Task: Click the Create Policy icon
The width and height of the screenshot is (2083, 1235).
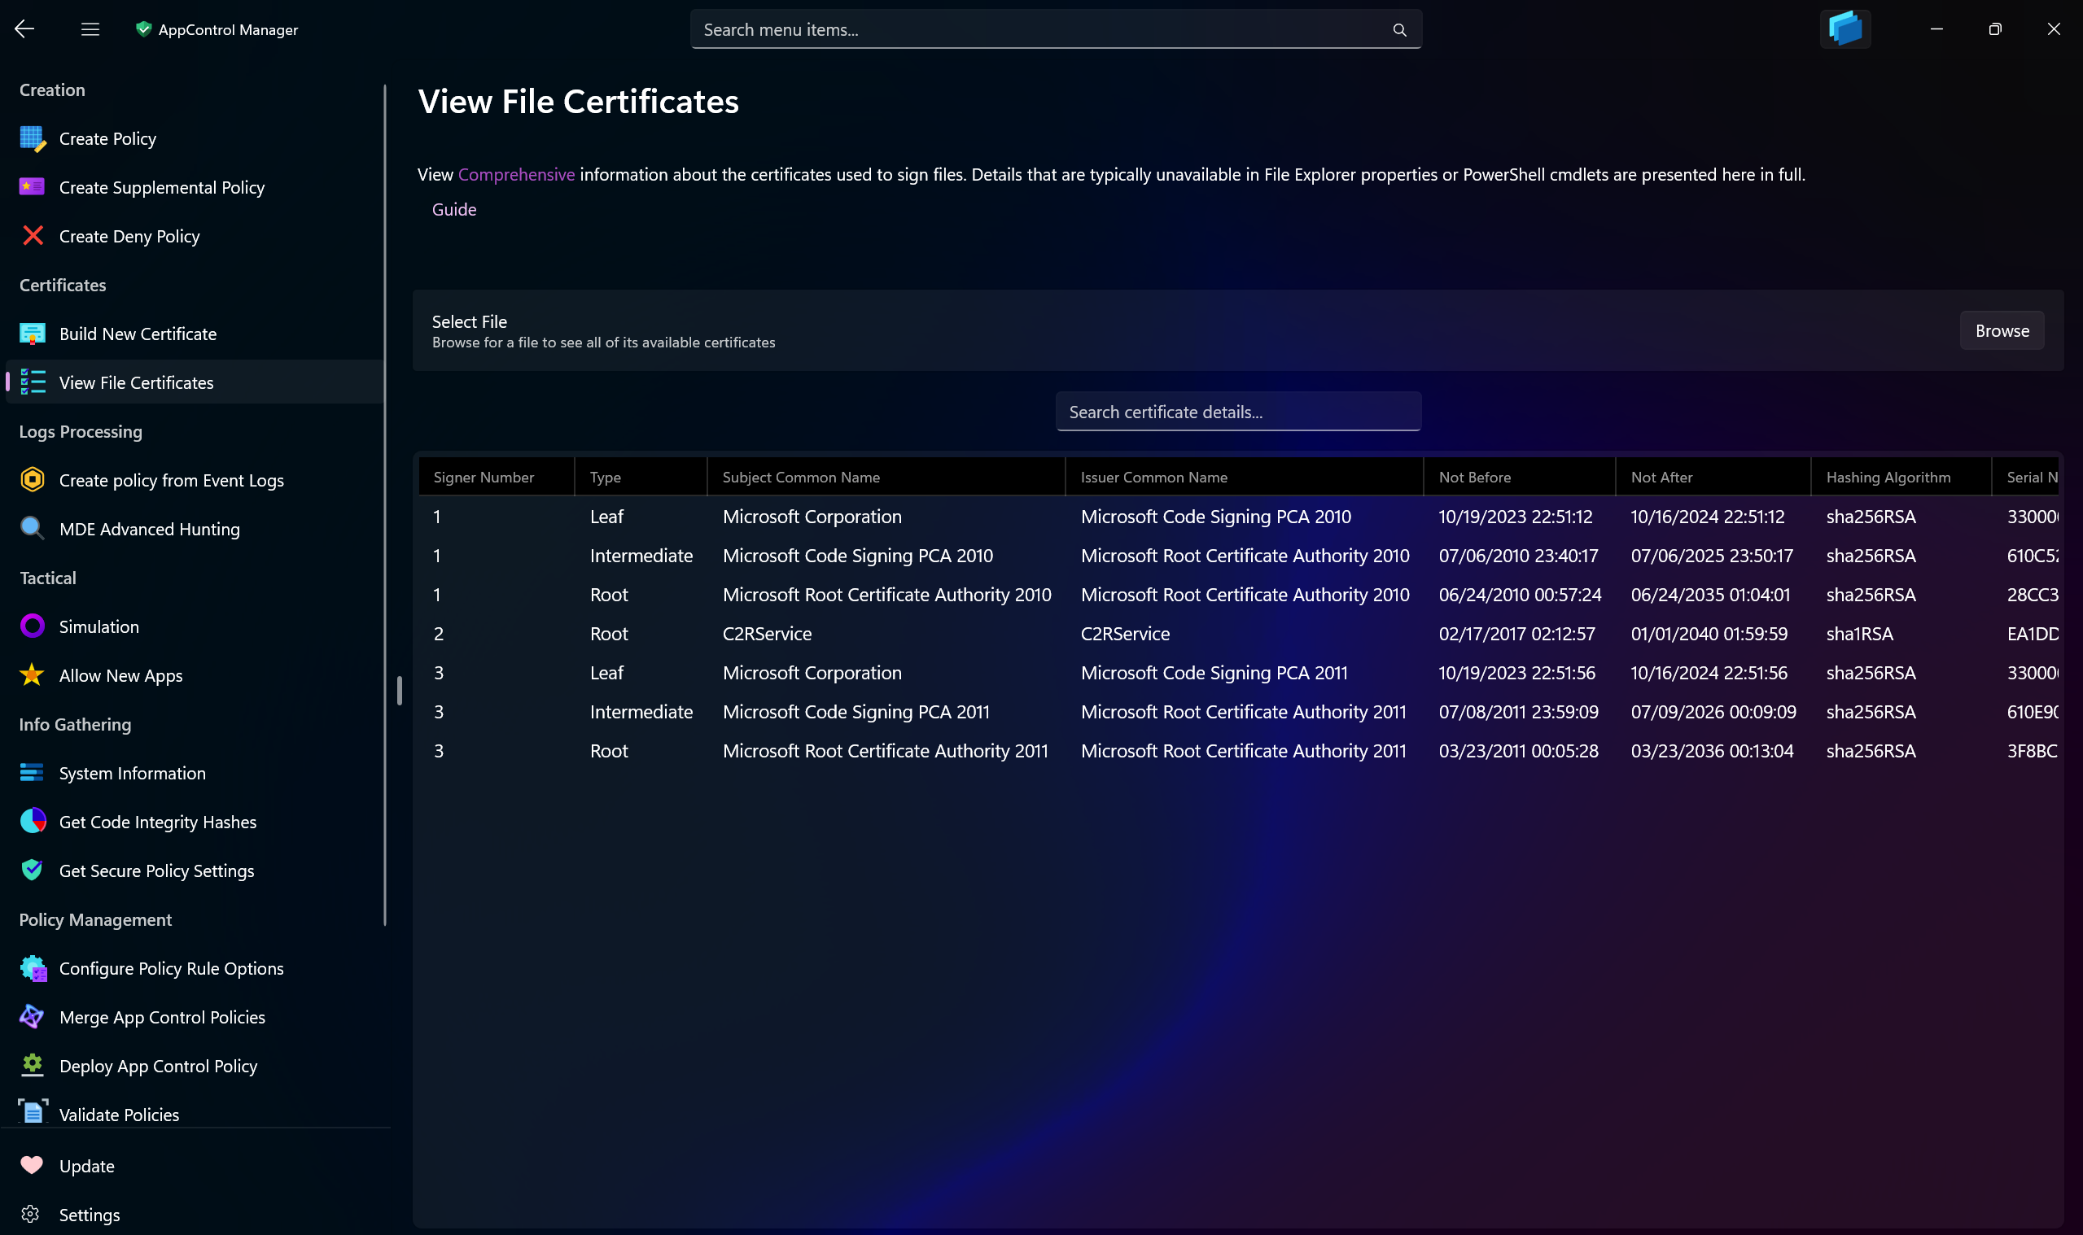Action: click(33, 137)
